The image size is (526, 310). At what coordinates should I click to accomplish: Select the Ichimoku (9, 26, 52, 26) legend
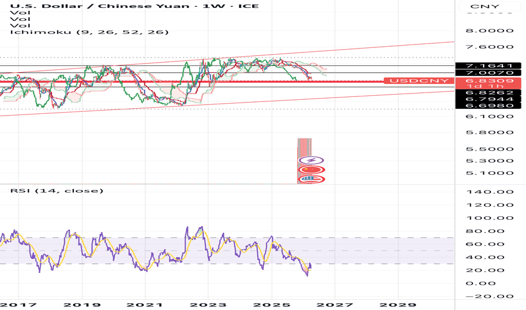pos(89,32)
